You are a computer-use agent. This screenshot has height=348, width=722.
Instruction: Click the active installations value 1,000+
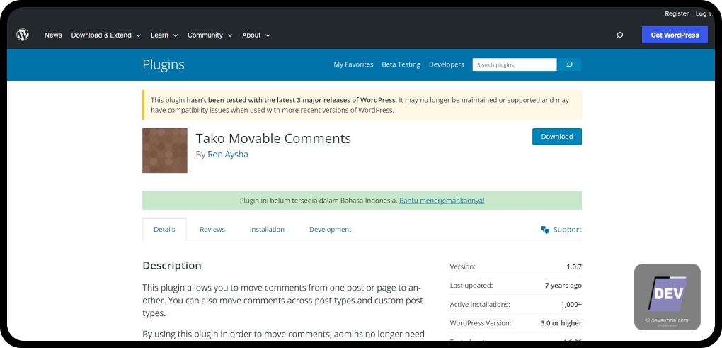(x=571, y=304)
